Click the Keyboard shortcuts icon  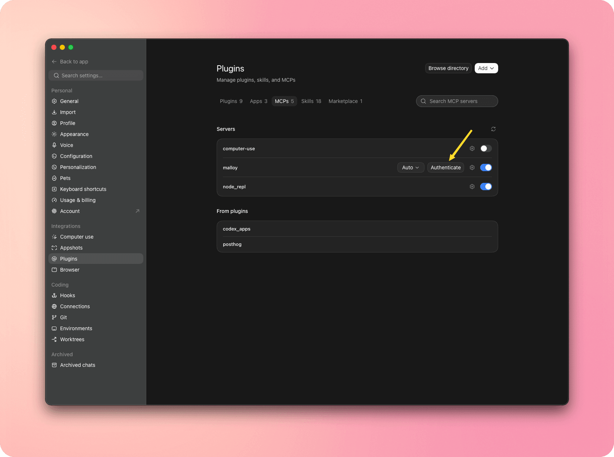[x=54, y=189]
